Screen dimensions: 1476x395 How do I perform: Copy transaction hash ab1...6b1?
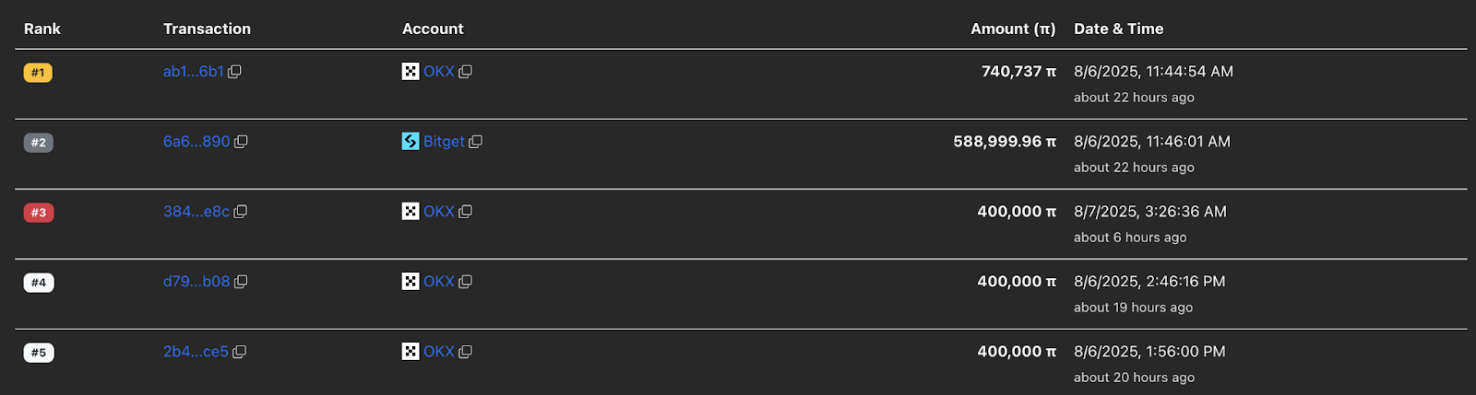[x=234, y=72]
